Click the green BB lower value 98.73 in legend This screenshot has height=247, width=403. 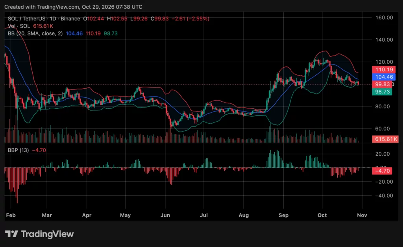coord(111,33)
